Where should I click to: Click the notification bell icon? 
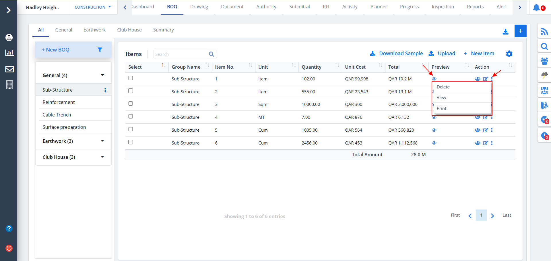click(x=536, y=7)
